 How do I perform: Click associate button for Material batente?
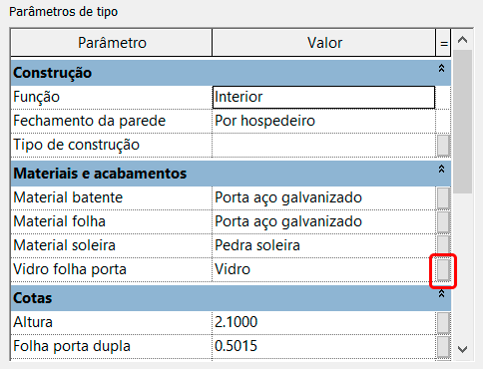443,197
